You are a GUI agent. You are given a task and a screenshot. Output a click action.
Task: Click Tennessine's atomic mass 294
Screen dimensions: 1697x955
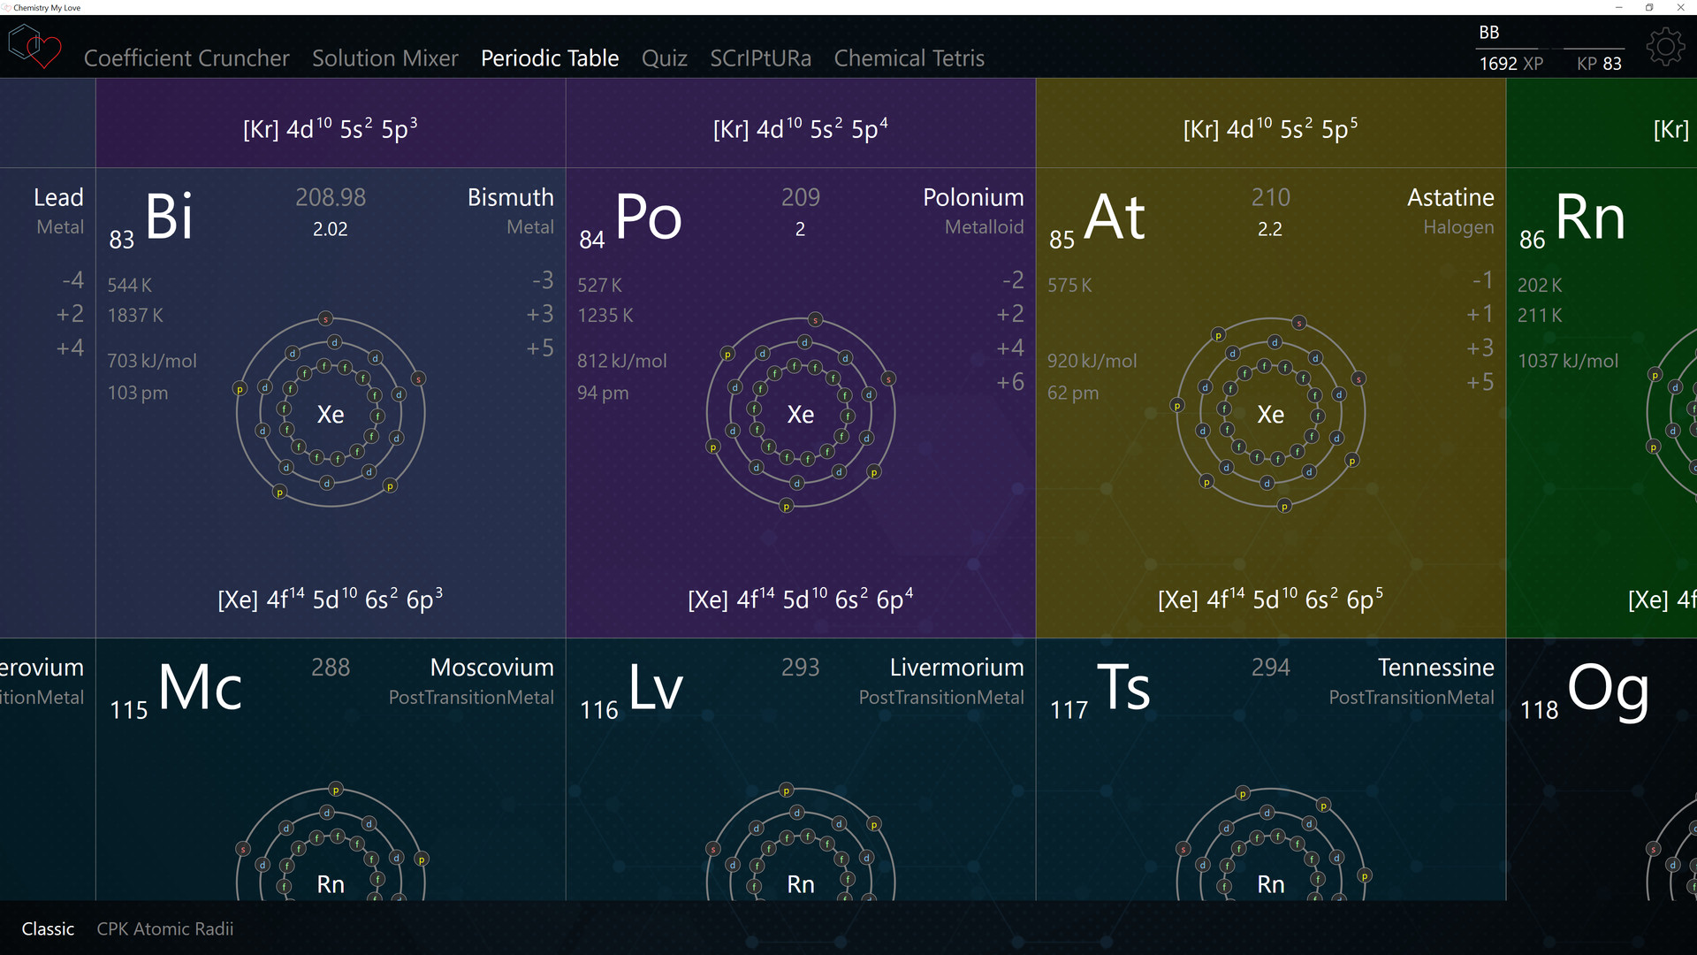click(1271, 668)
